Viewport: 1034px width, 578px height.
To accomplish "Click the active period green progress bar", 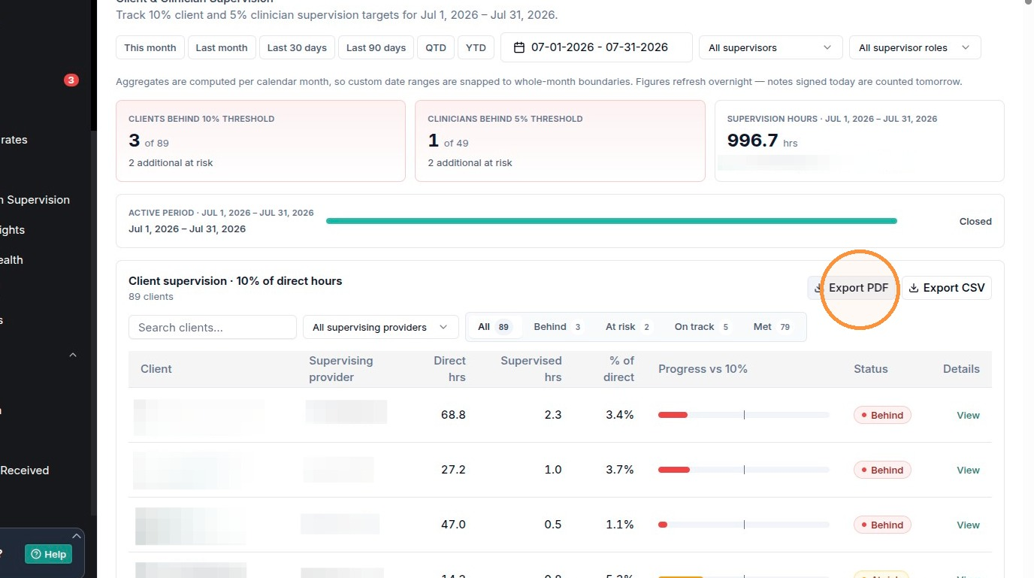I will 612,221.
